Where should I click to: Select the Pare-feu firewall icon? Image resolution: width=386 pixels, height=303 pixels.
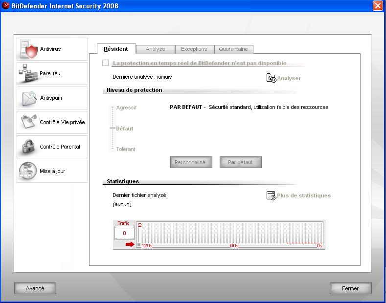pos(28,73)
